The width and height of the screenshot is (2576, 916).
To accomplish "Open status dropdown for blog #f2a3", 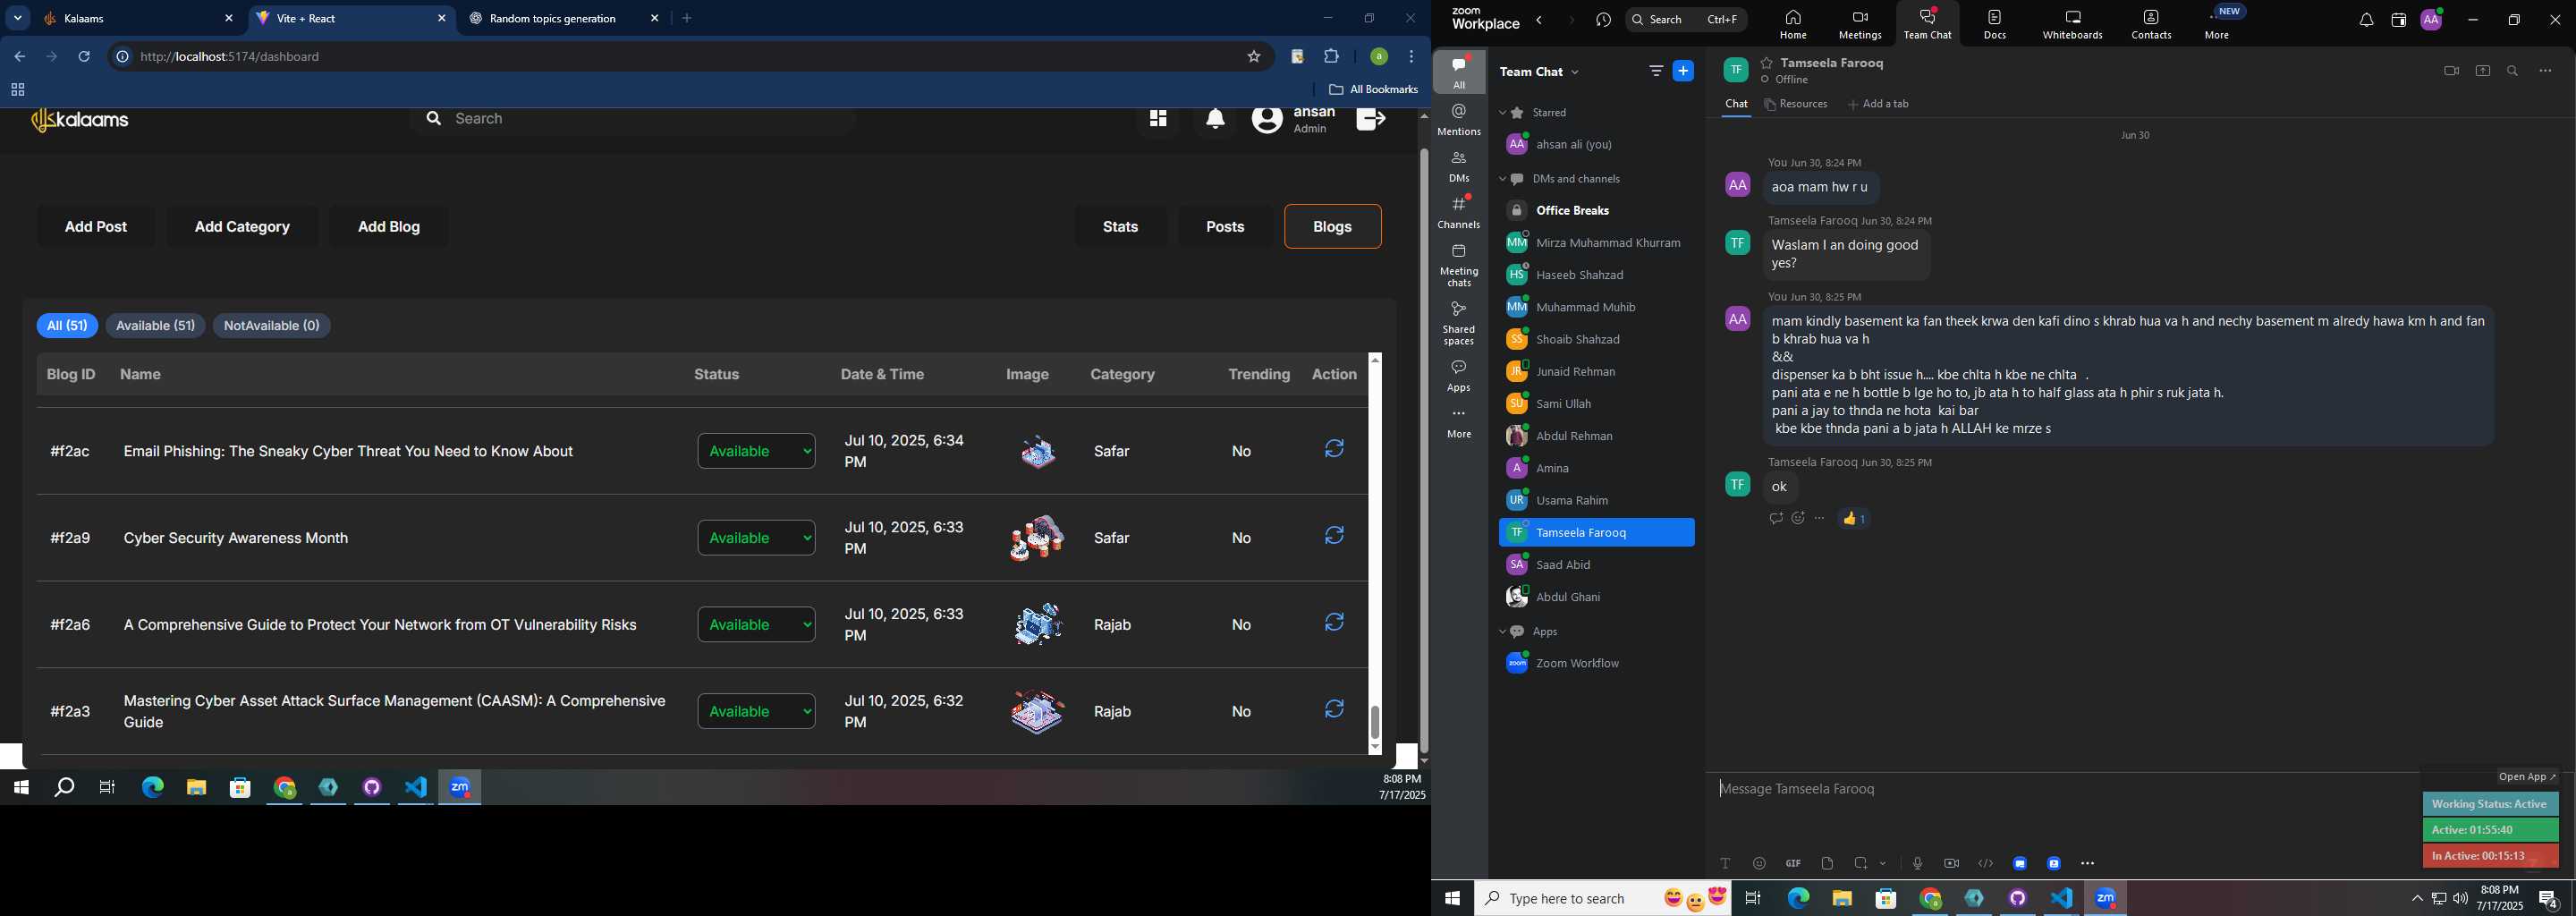I will [756, 712].
